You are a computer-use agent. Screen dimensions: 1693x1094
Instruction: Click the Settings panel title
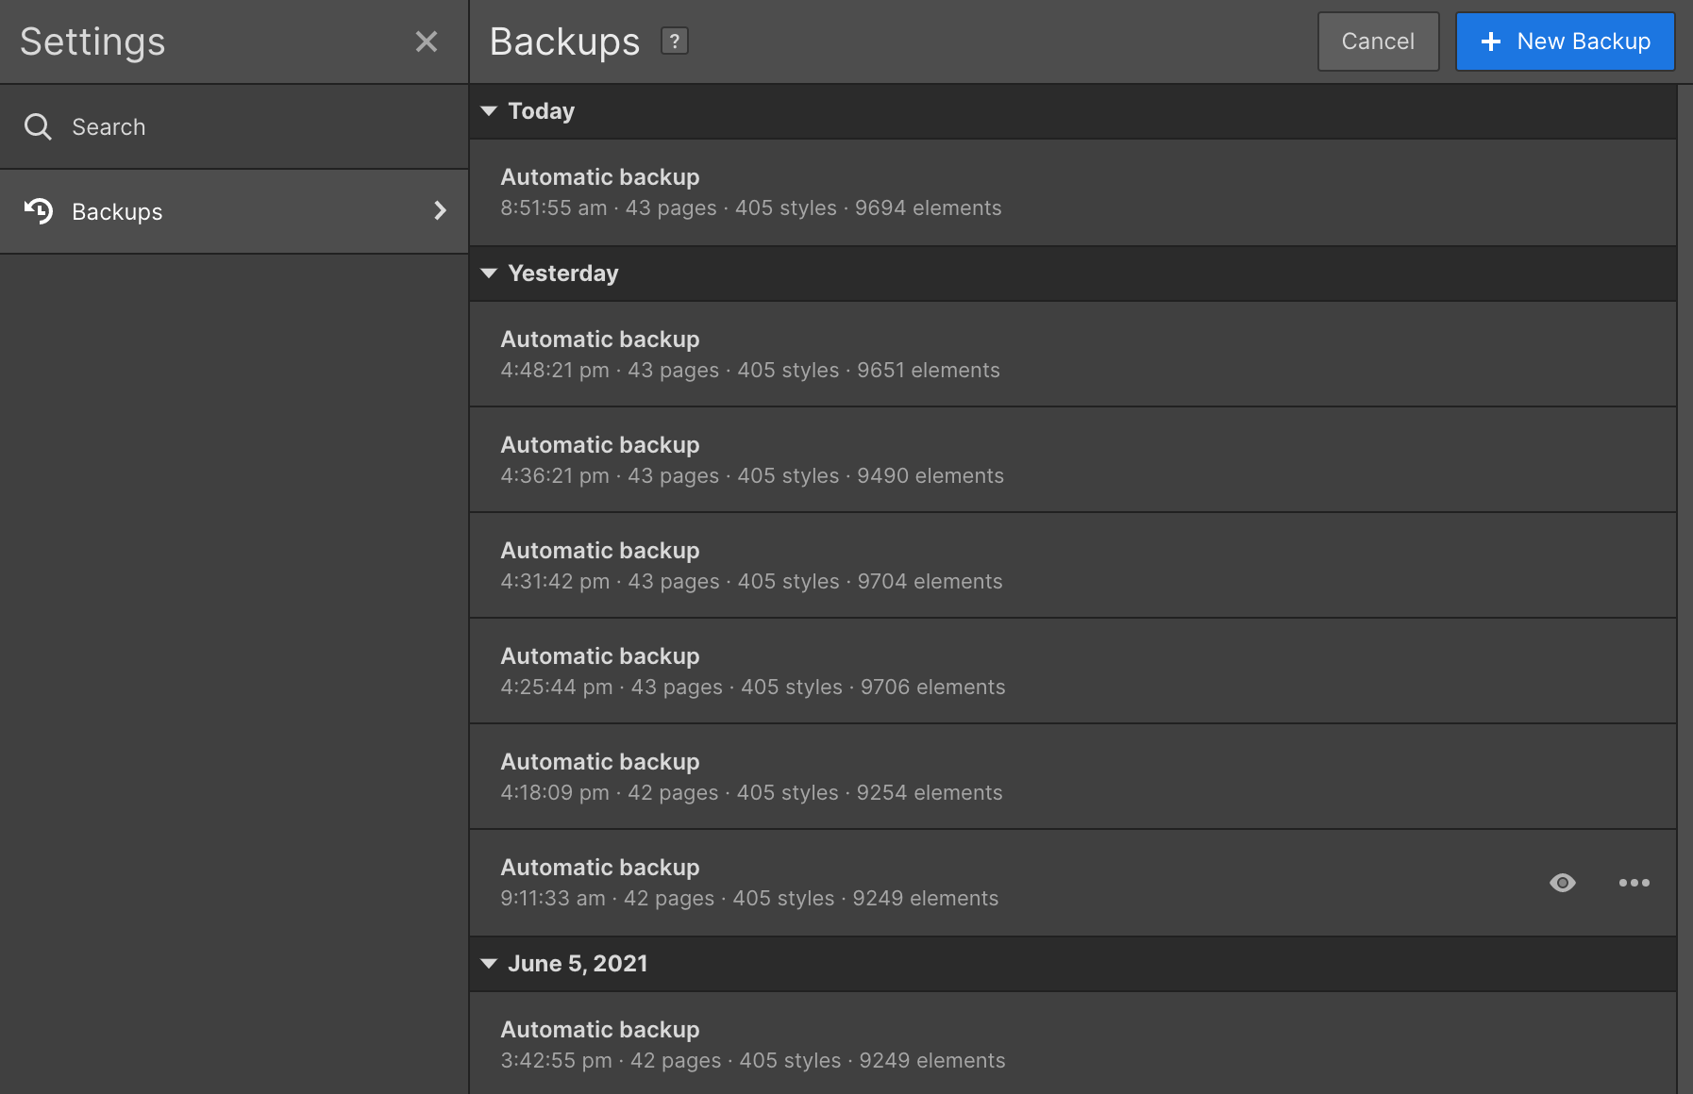92,41
